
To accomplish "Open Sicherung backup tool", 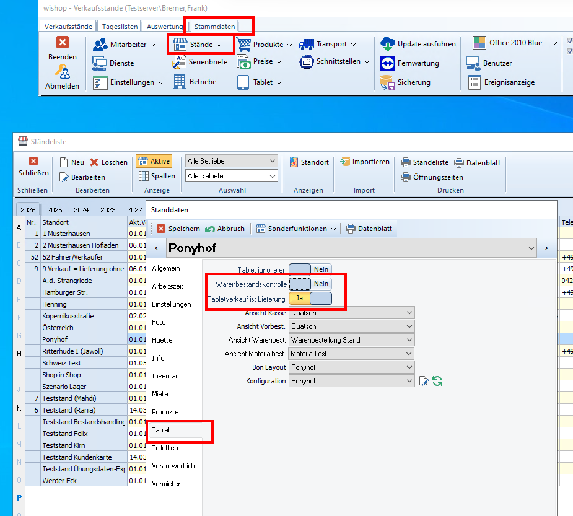I will pos(388,82).
